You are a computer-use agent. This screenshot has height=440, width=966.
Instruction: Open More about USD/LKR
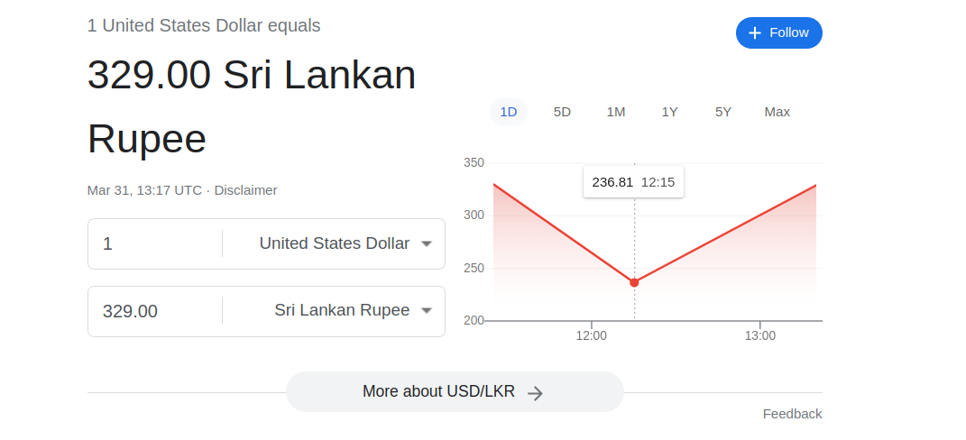(x=455, y=392)
